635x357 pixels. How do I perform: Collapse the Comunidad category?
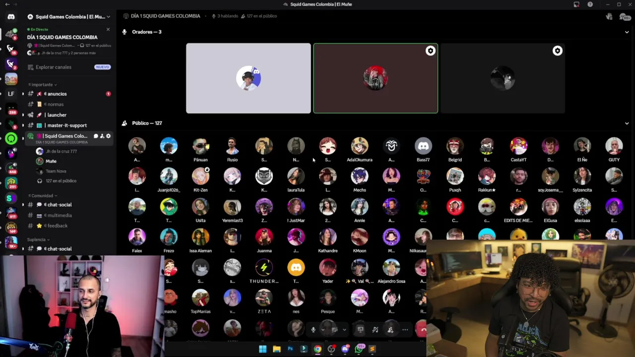tap(43, 196)
